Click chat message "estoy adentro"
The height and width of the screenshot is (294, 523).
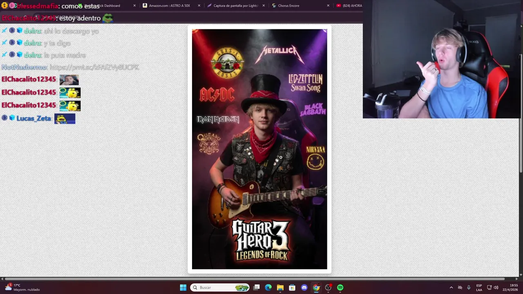[x=80, y=18]
